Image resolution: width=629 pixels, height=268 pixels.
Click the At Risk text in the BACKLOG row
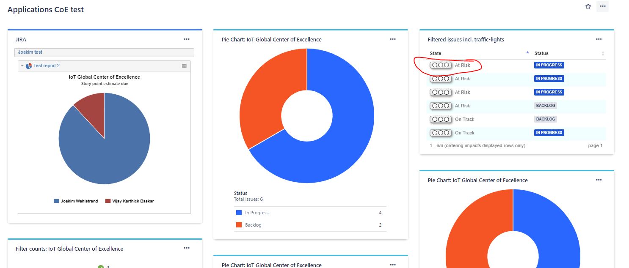pyautogui.click(x=462, y=106)
